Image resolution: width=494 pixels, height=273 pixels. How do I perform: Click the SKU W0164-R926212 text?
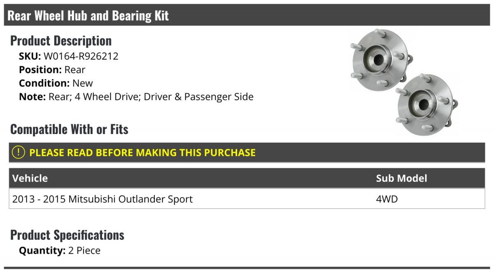[69, 56]
